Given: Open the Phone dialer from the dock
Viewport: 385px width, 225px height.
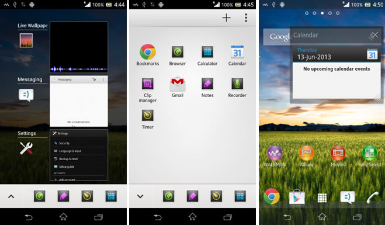Looking at the screenshot, I should (373, 198).
